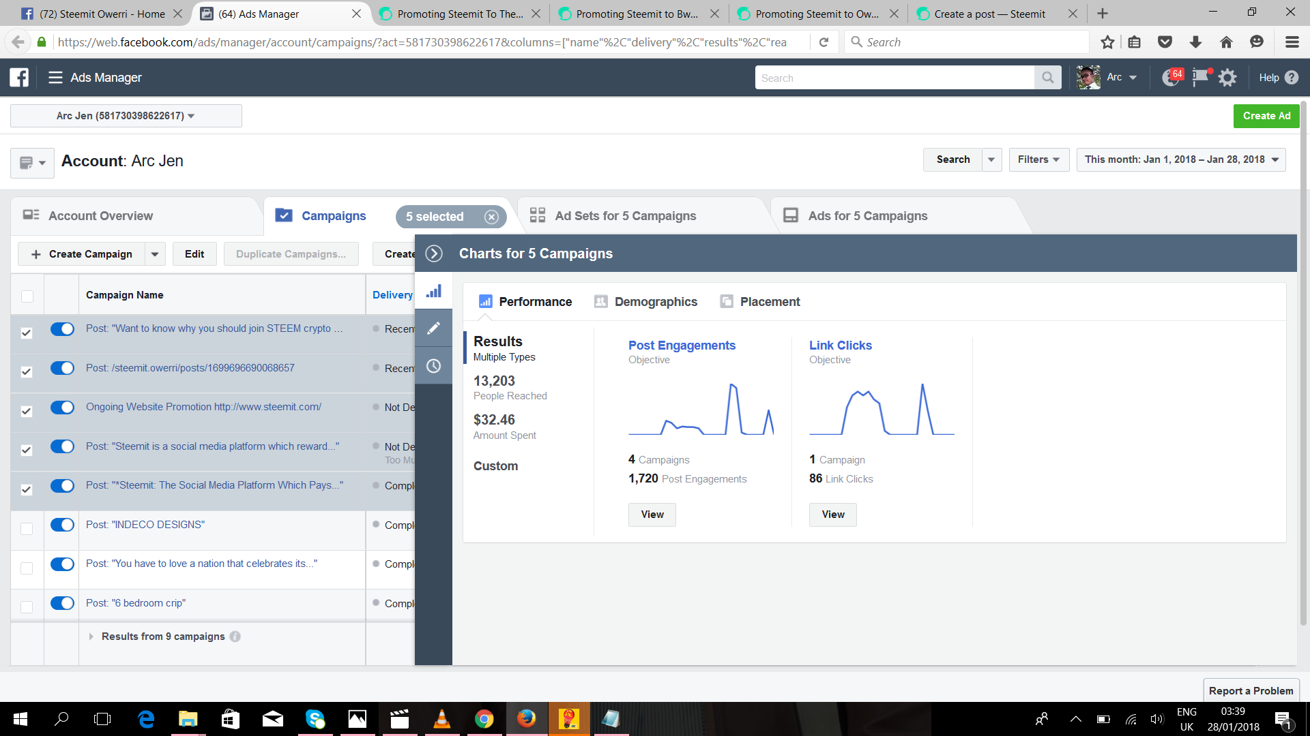Open the reports icon dropdown beside Account
This screenshot has width=1310, height=736.
pos(32,163)
